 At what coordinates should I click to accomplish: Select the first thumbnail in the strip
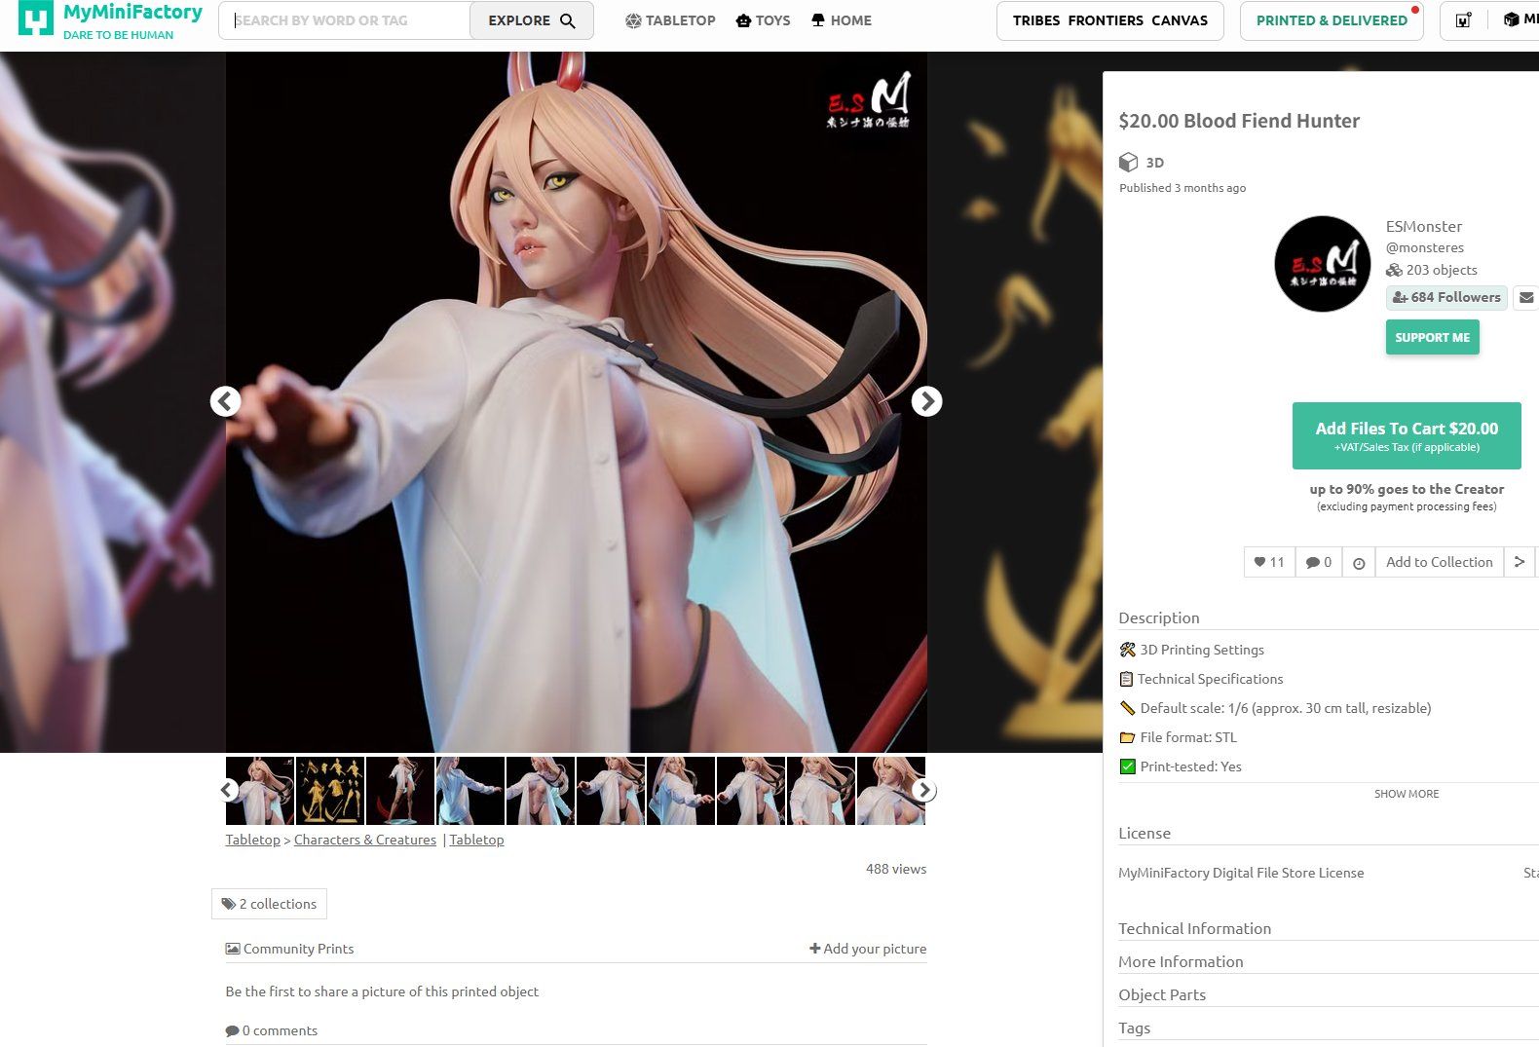[x=260, y=791]
